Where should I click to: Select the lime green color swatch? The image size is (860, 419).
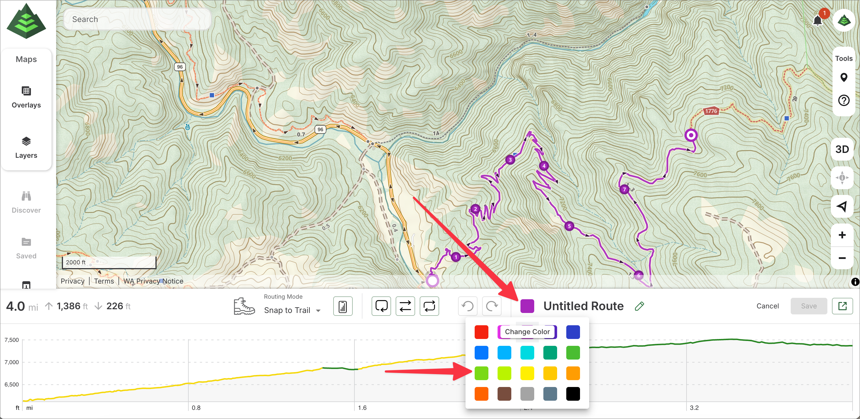coord(481,373)
